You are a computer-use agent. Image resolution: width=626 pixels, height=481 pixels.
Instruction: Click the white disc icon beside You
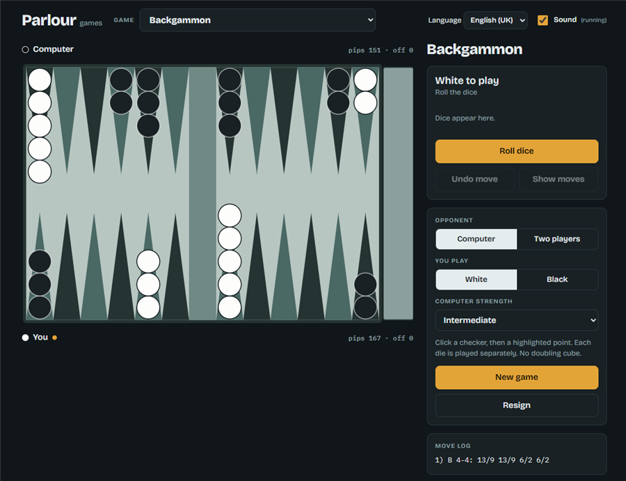tap(25, 338)
